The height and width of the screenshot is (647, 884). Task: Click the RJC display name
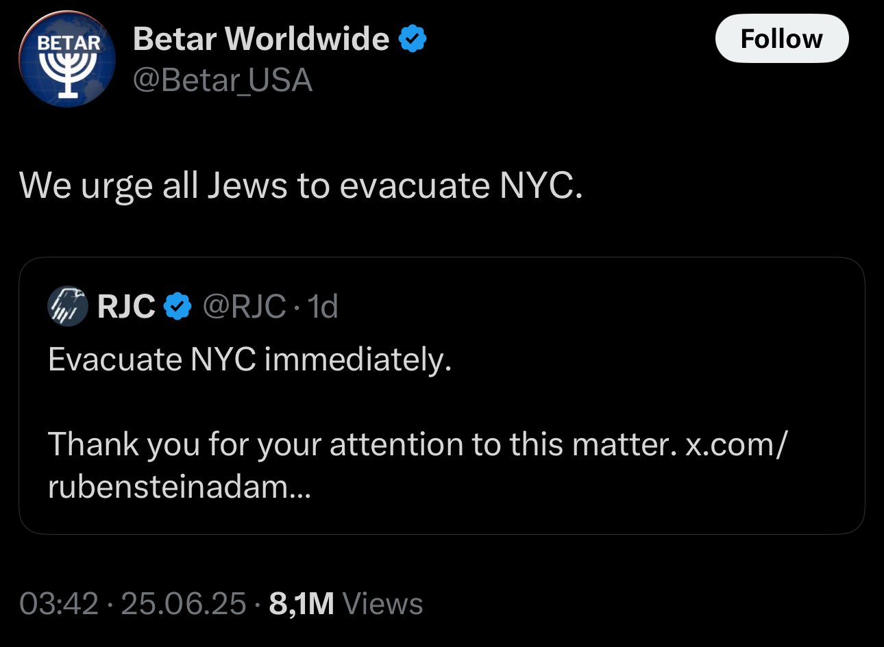pos(126,306)
